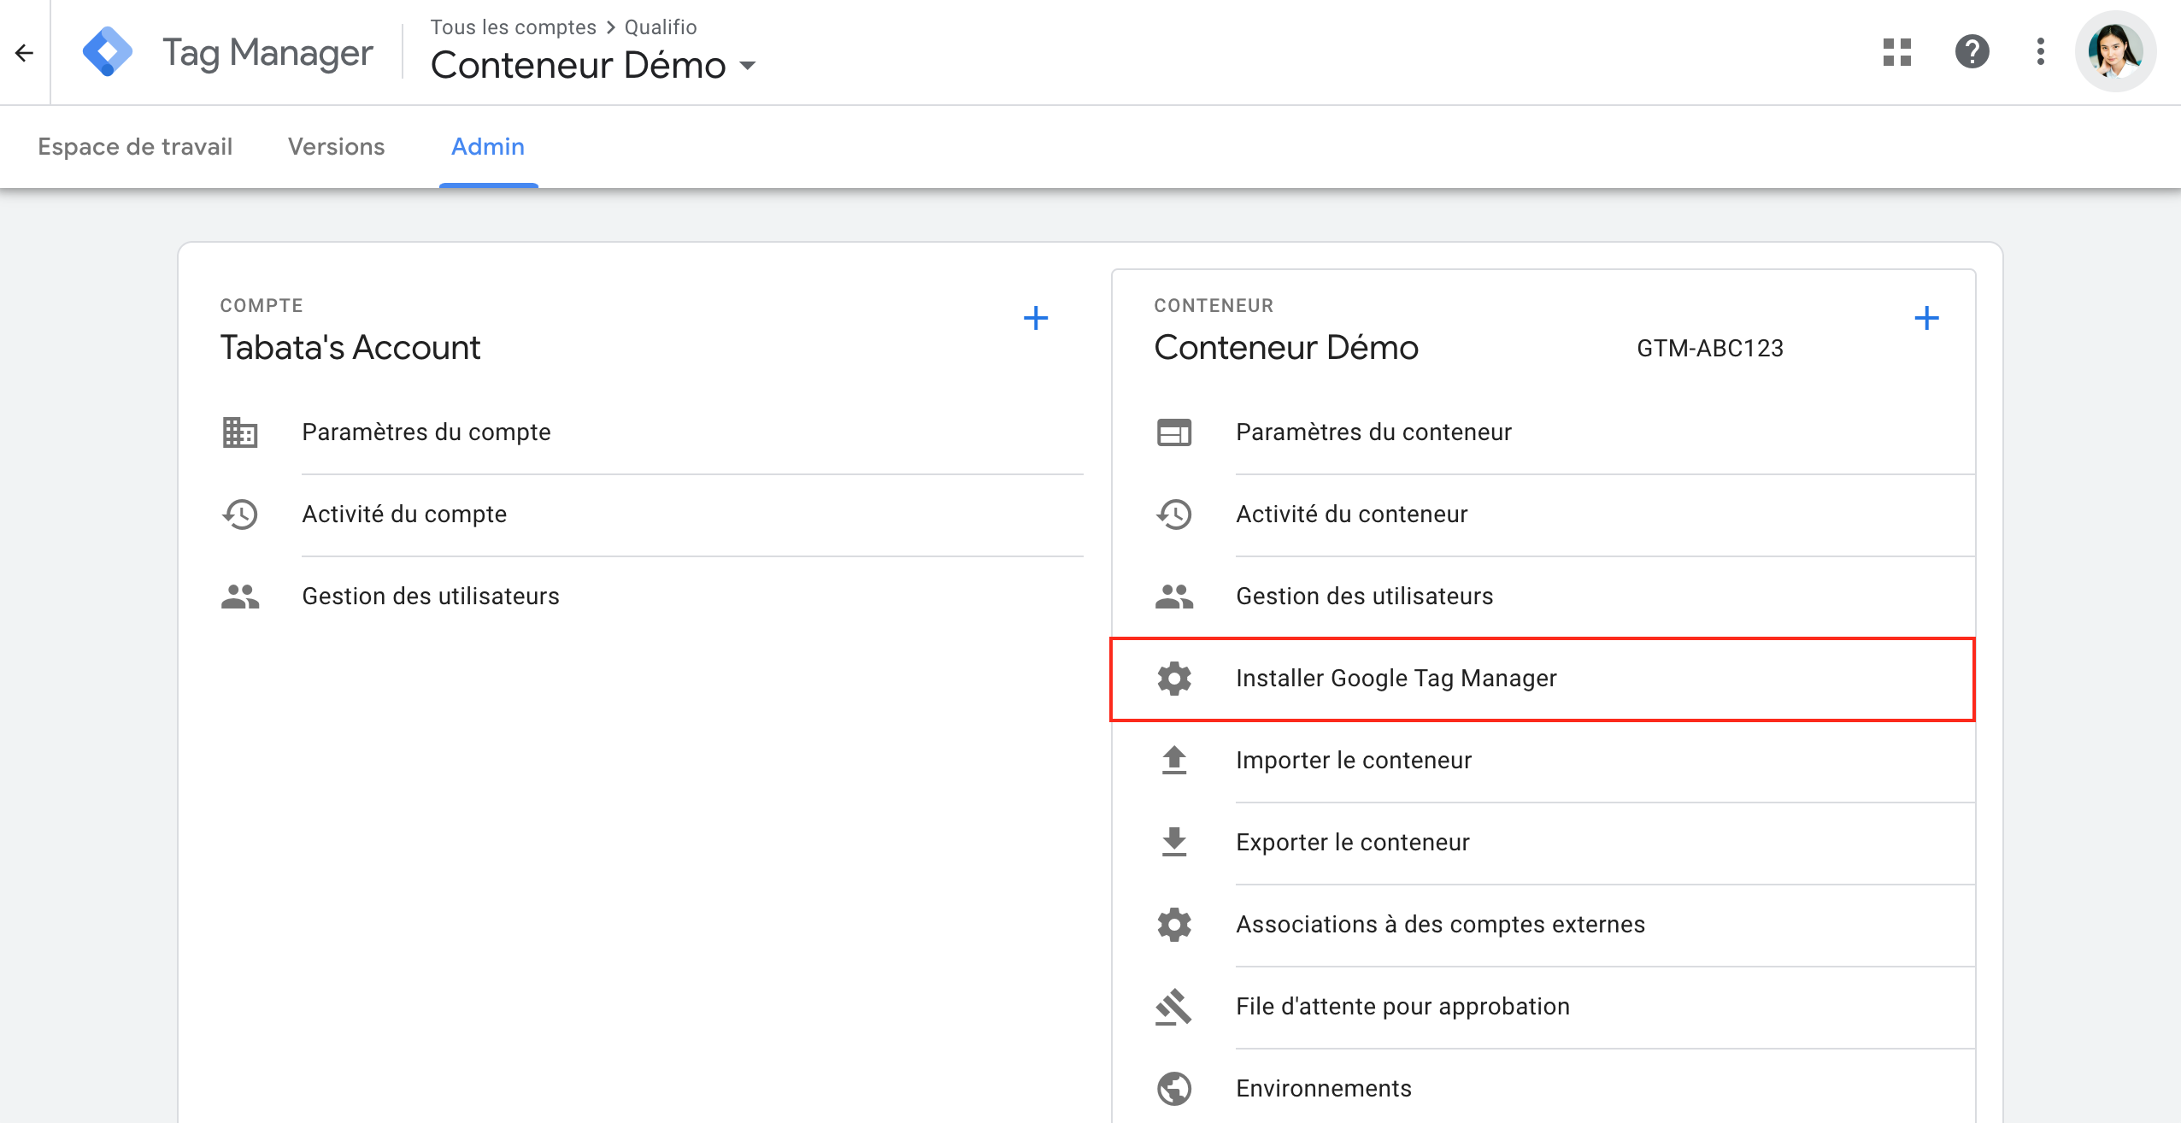Click the people icon under the Compte column
The image size is (2181, 1123).
[x=240, y=597]
